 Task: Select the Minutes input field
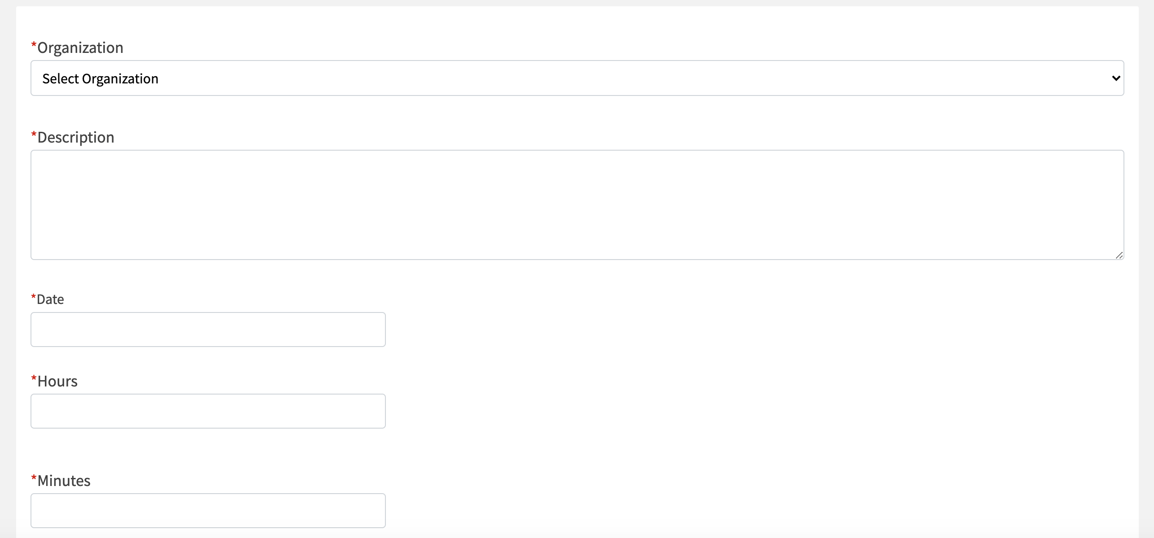point(208,511)
